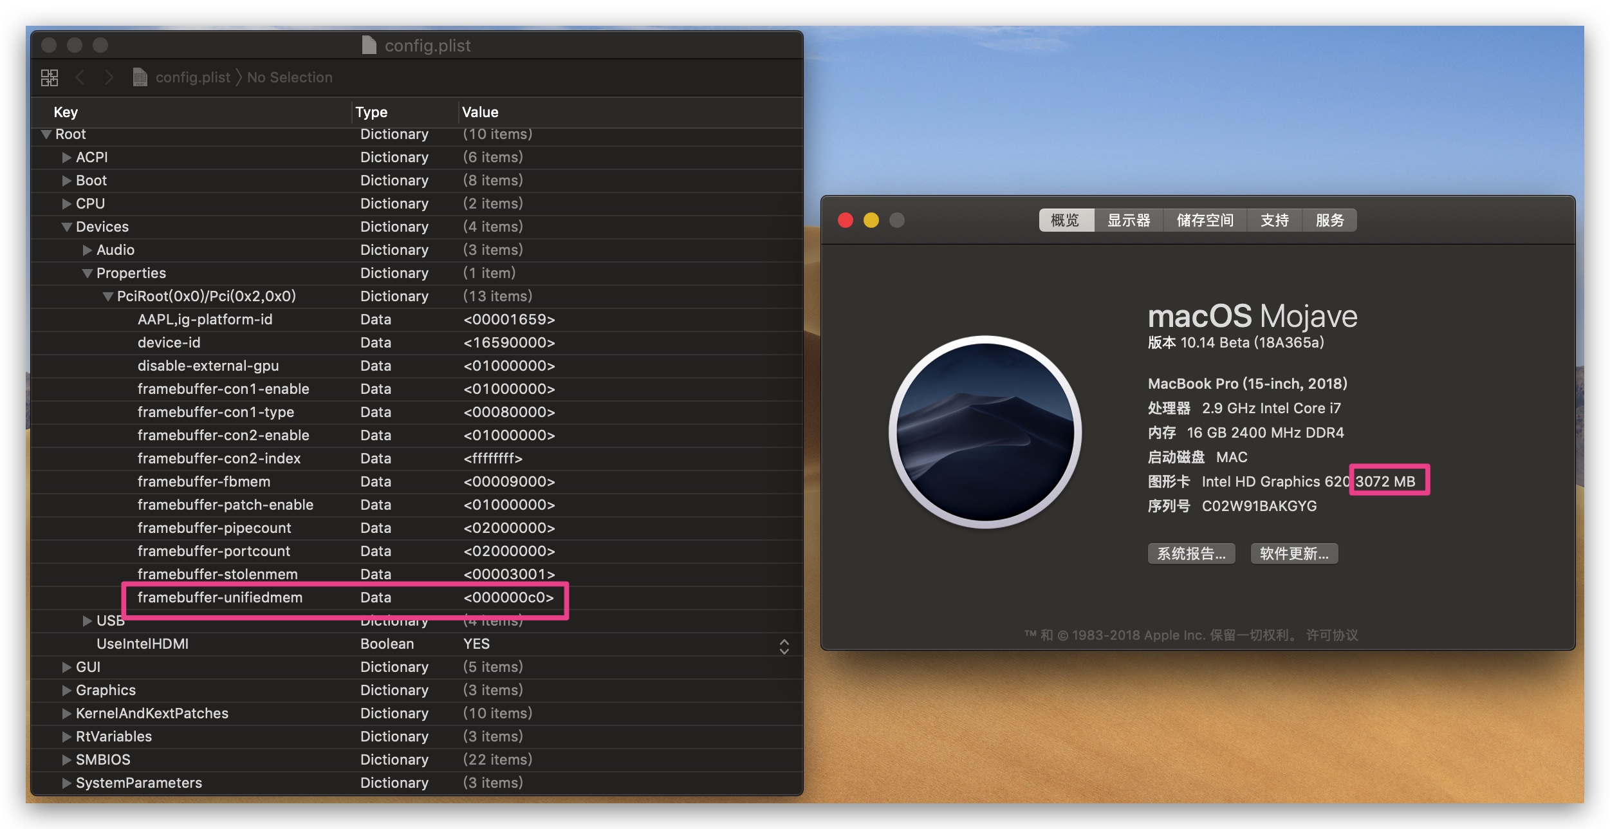Open the related items grid icon
The width and height of the screenshot is (1610, 829).
click(50, 78)
